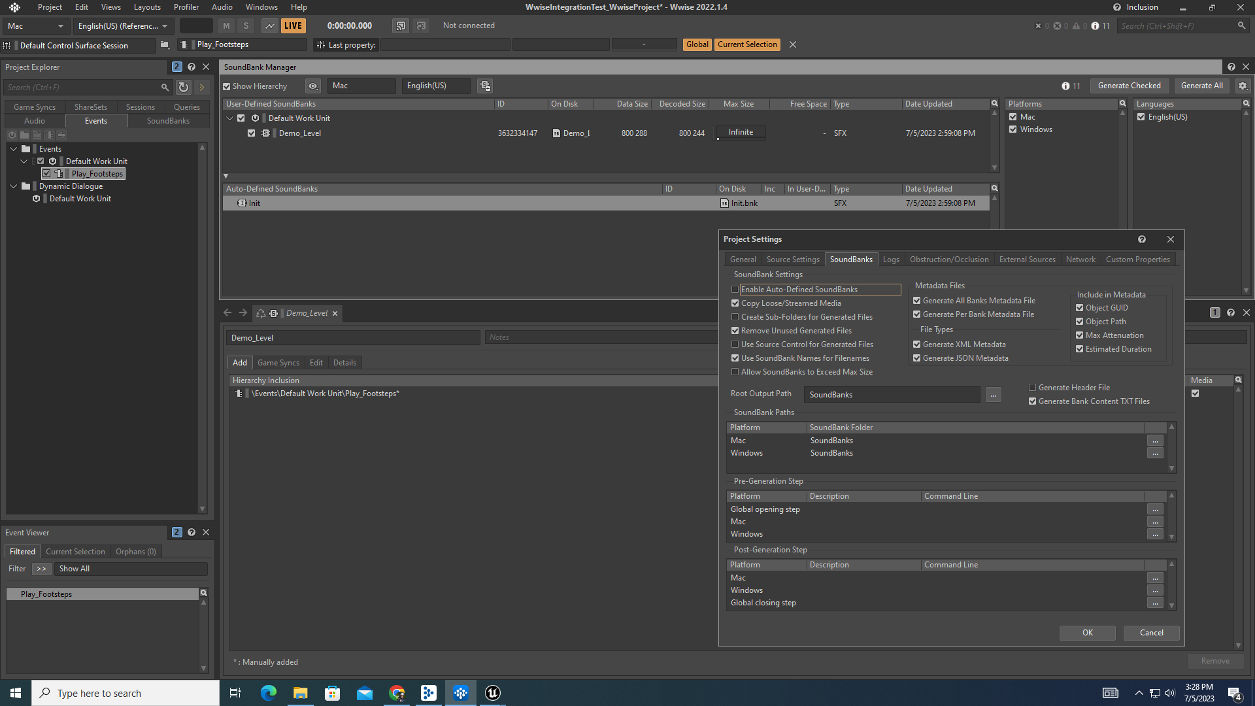Open Project Settings help question icon

tap(1141, 239)
